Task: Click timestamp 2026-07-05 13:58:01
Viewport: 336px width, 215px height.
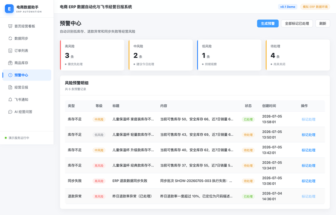Action: click(x=272, y=119)
